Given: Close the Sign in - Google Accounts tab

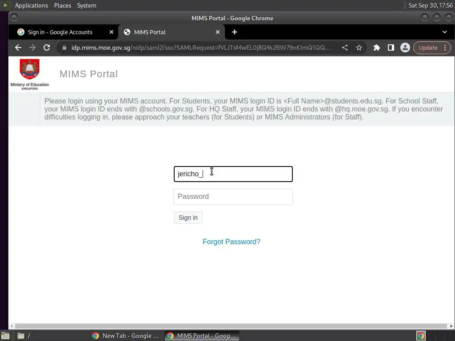Looking at the screenshot, I should [112, 32].
